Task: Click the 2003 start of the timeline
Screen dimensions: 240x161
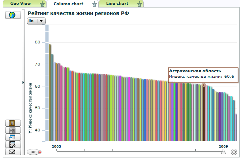Action: click(x=57, y=152)
